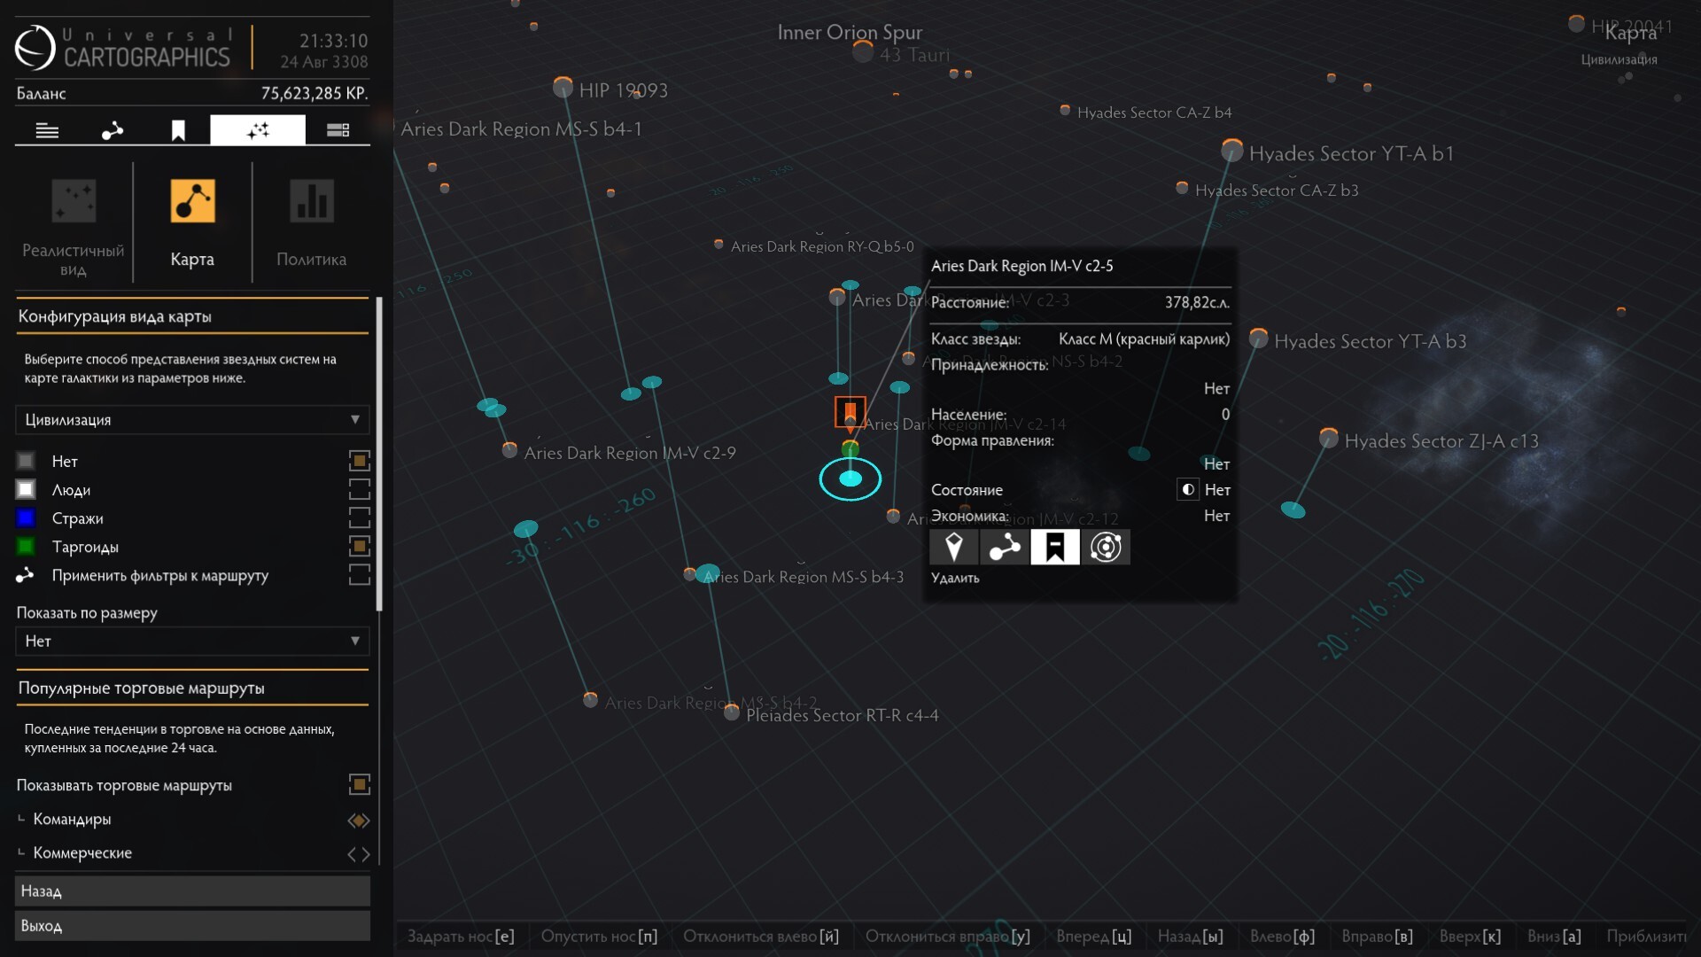Select Aries Dark Region IM-V c2-9 star

[509, 450]
